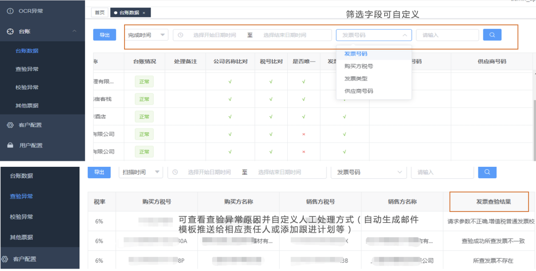Click 请输入 field in the 完成时间 filter row

click(x=447, y=35)
